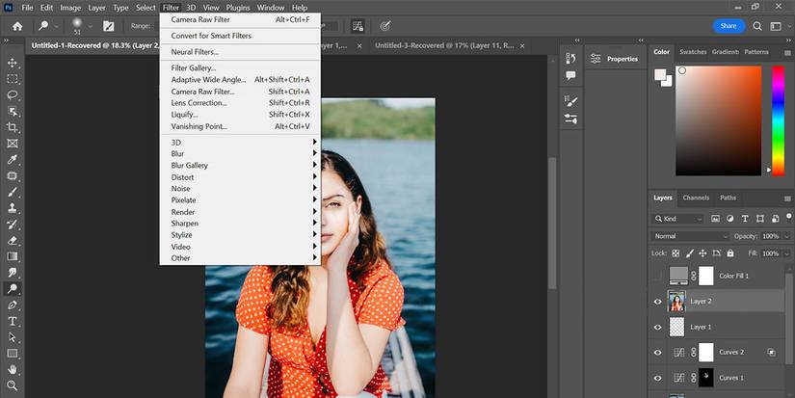Open the Kind layer filter dropdown

pos(677,219)
